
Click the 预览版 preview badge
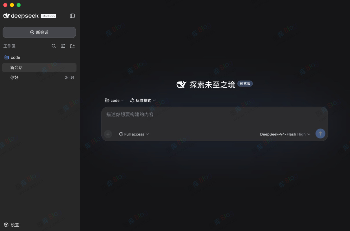tap(245, 84)
